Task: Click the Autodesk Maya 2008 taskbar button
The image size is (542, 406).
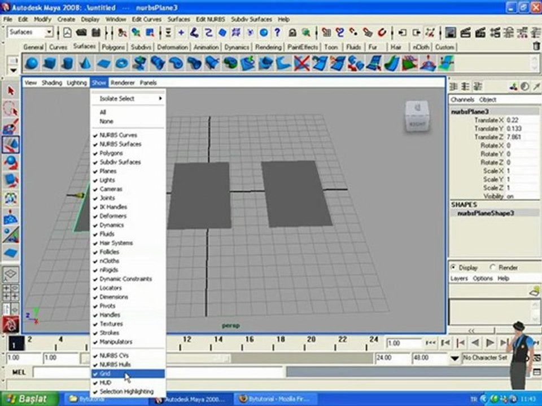Action: [191, 399]
